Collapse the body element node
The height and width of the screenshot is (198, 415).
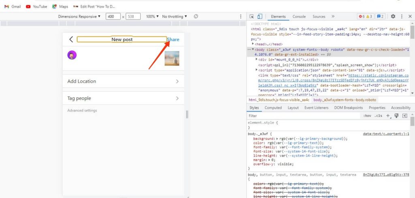tap(253, 49)
